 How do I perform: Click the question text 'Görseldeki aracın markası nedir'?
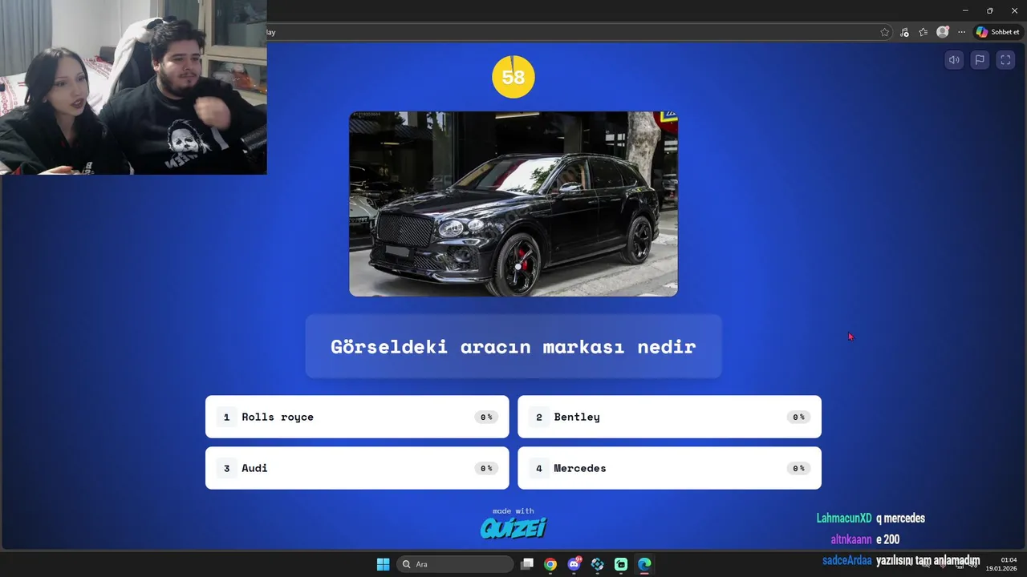pyautogui.click(x=513, y=347)
